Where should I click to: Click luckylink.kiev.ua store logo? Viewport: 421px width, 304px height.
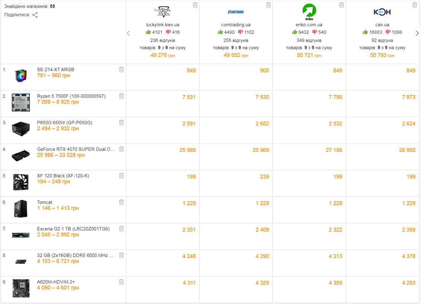(x=163, y=12)
